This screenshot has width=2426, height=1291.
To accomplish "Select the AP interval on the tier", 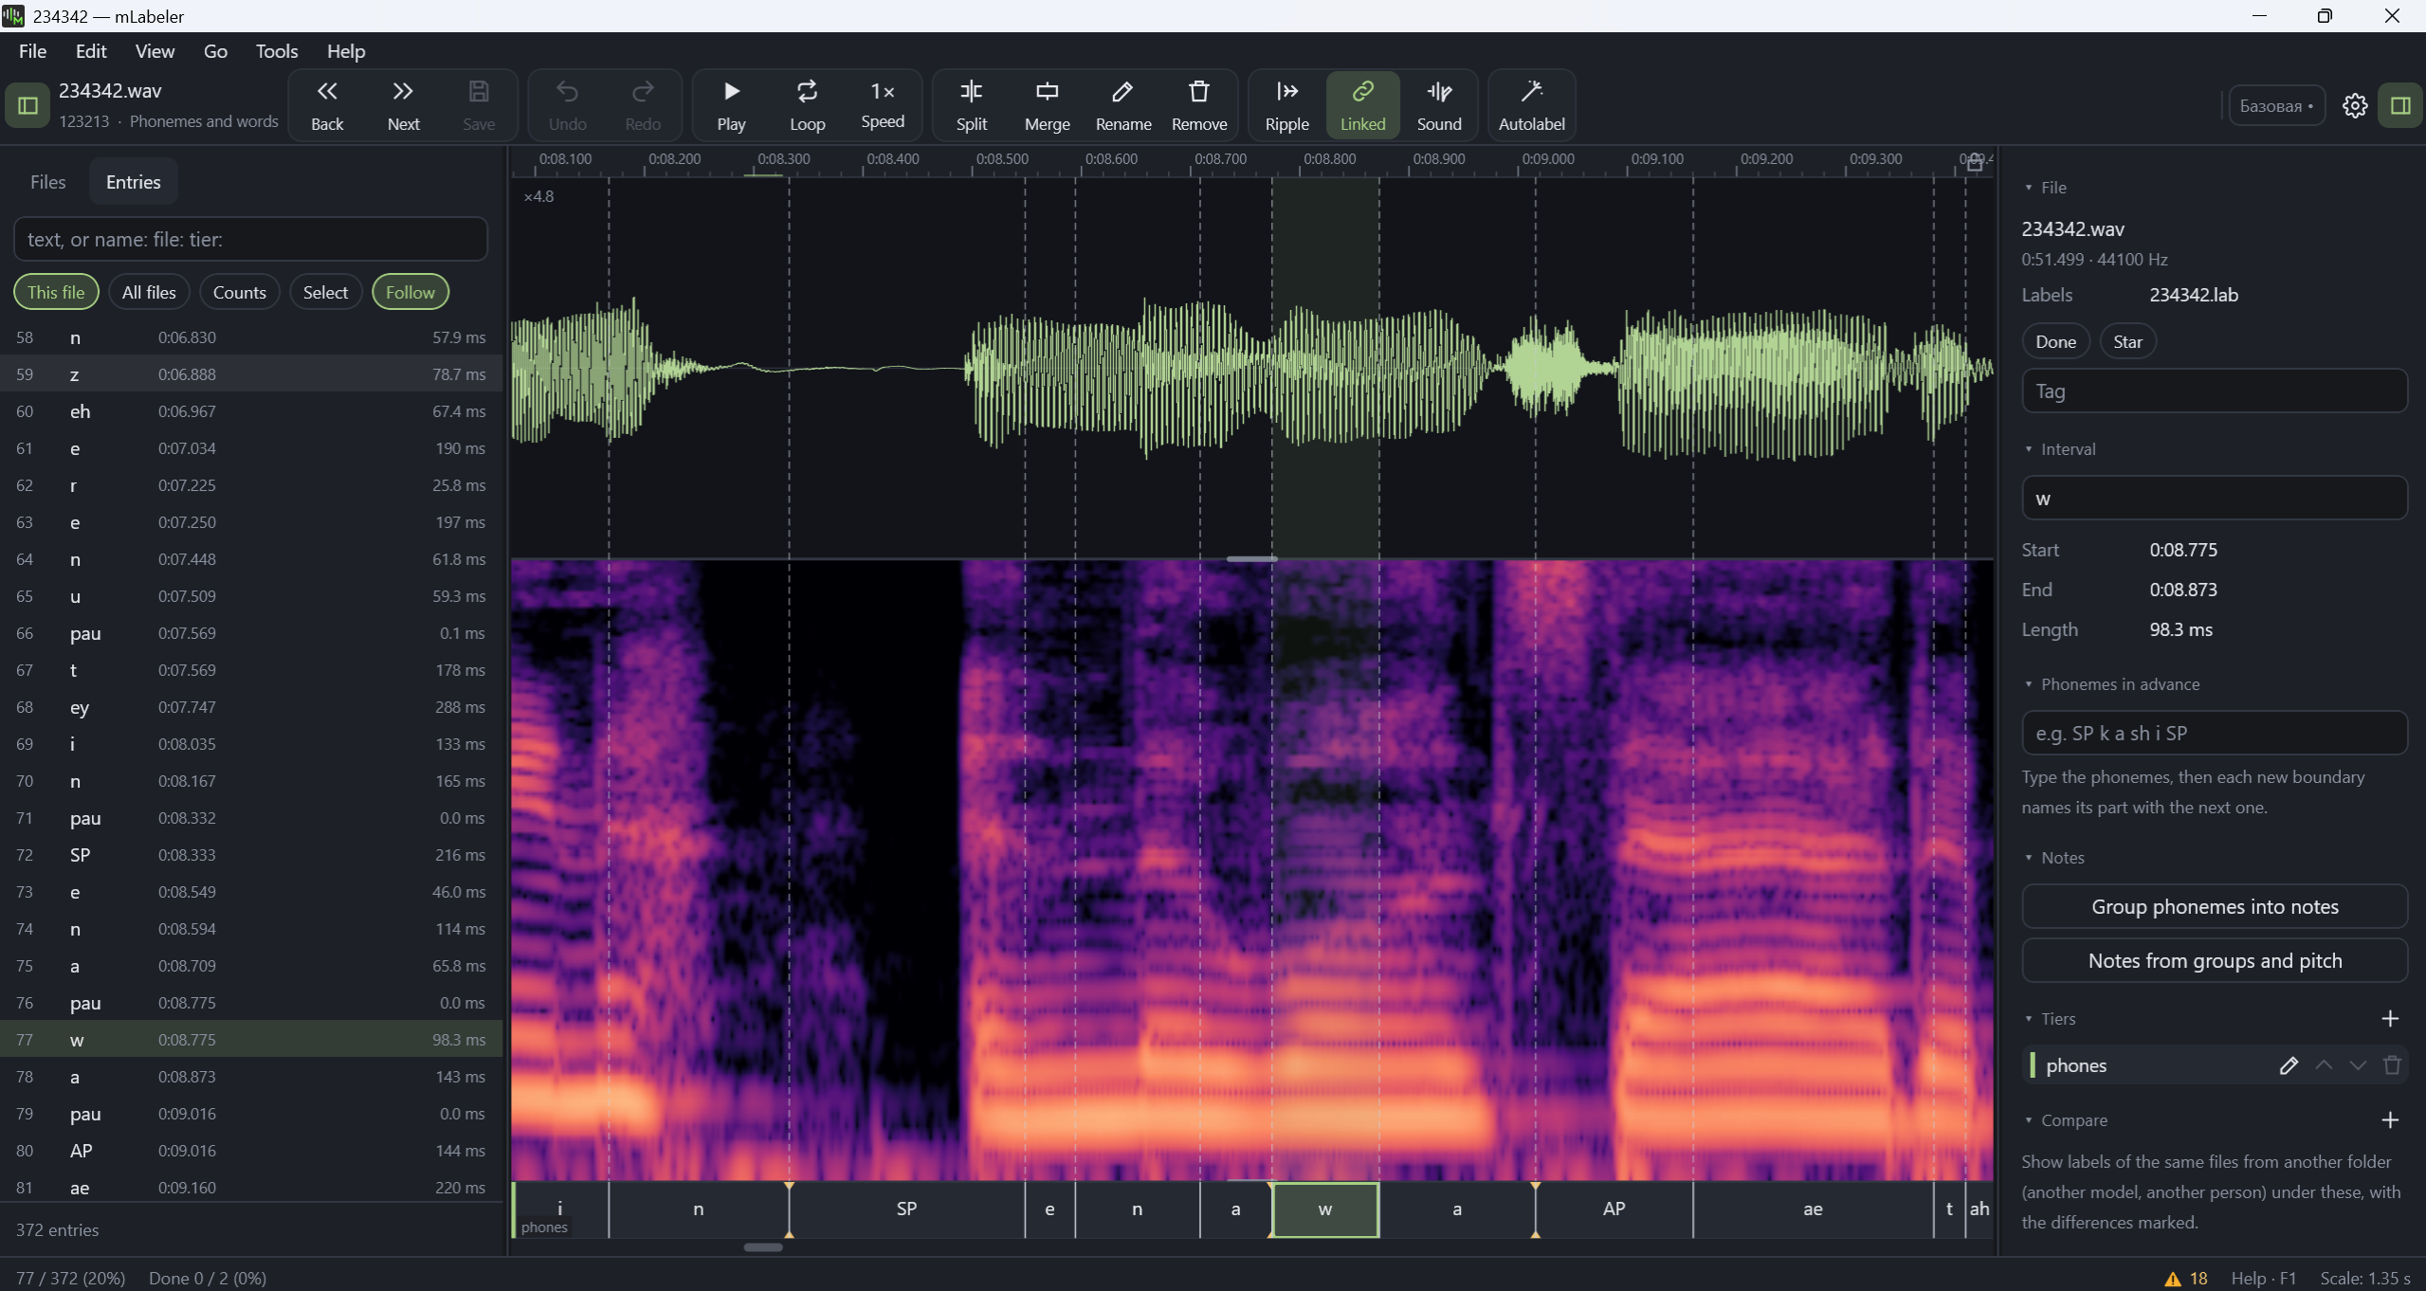I will (1614, 1209).
